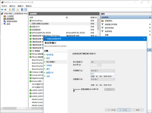The image size is (152, 113).
Task: Click the forward arrow in the toolbar
Action: pos(6,9)
